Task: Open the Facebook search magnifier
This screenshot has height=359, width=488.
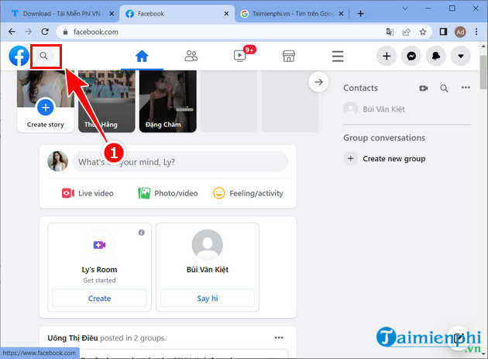Action: click(44, 56)
